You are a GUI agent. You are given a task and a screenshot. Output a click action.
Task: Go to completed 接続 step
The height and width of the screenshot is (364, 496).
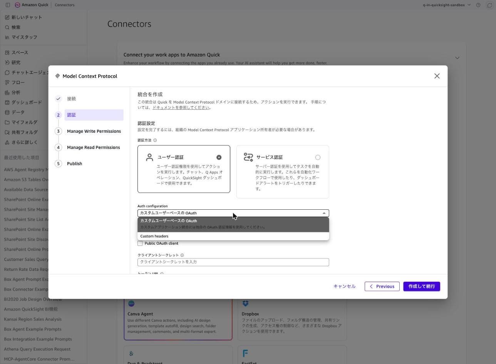(x=71, y=99)
